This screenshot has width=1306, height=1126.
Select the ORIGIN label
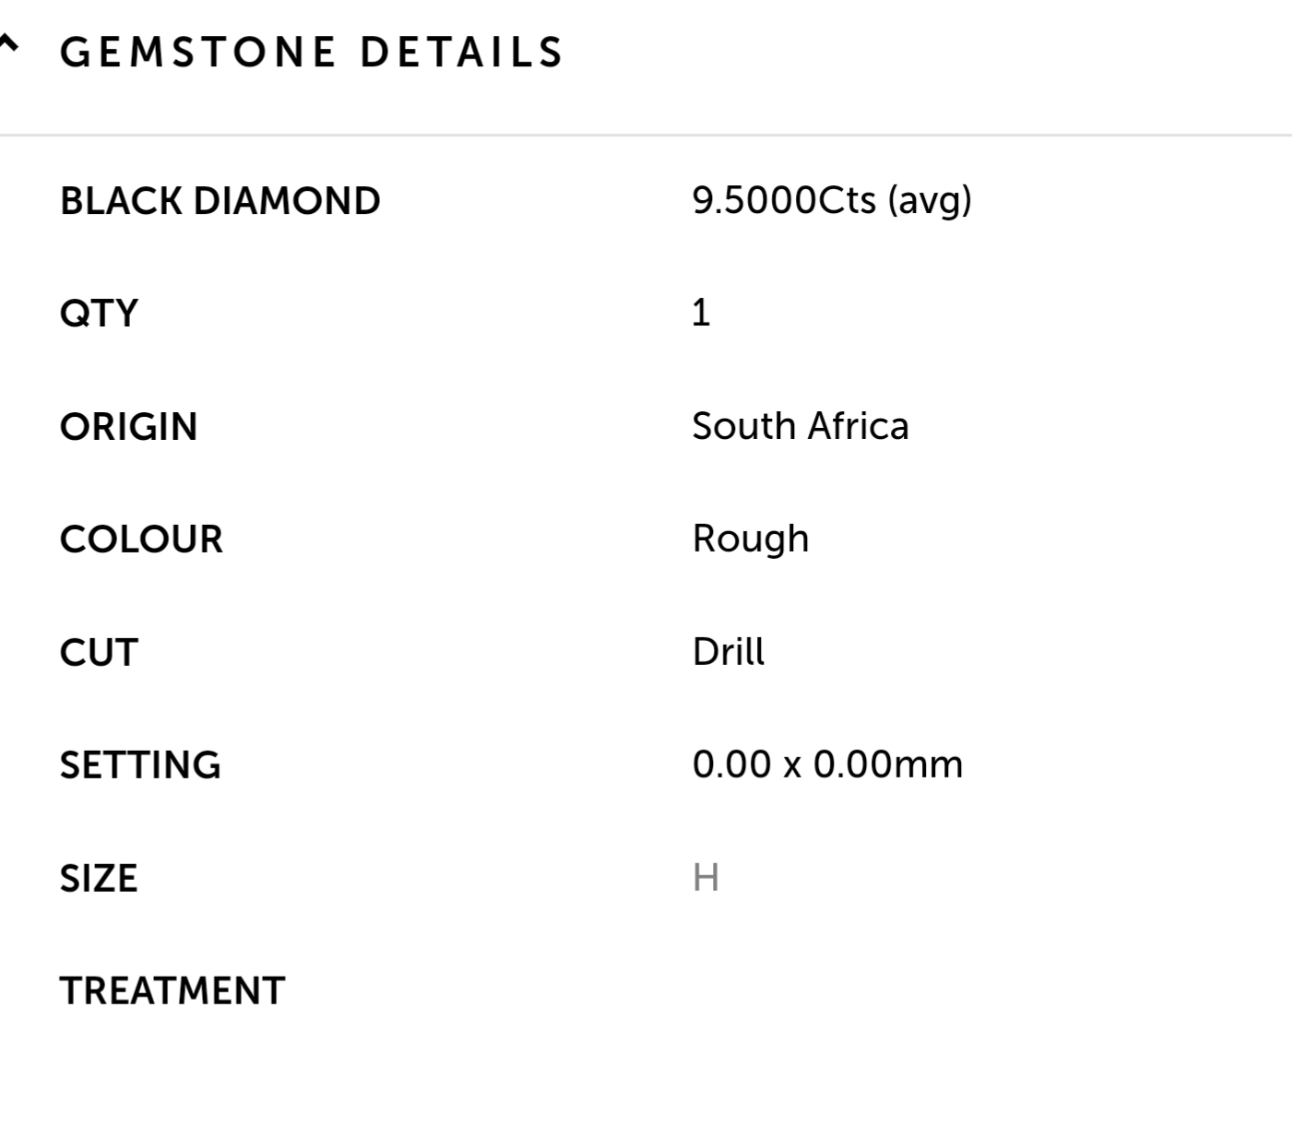128,427
